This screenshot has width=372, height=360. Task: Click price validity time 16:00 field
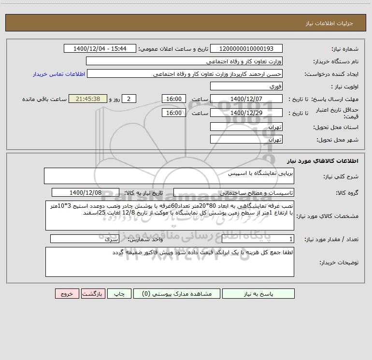coord(173,113)
